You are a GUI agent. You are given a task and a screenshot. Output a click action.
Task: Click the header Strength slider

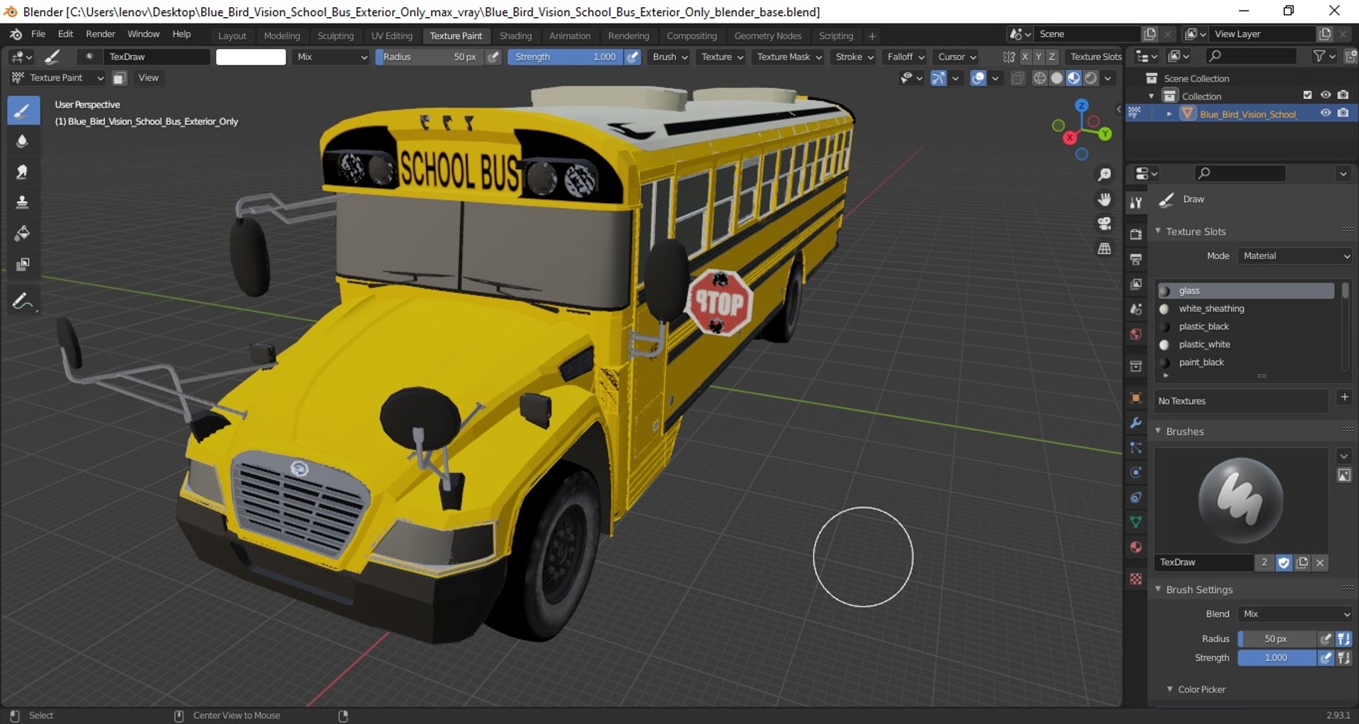tap(566, 57)
